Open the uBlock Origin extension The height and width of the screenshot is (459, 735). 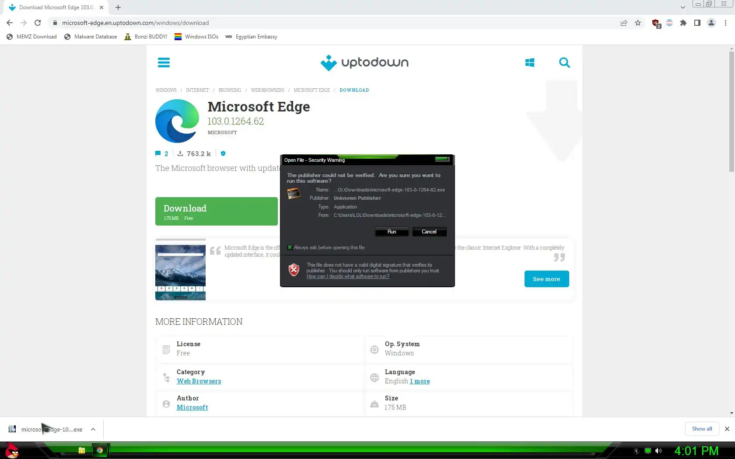[656, 23]
